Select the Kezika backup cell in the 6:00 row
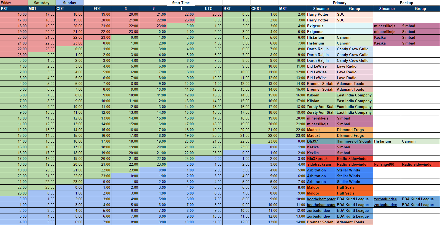This screenshot has height=225, width=440. pos(387,37)
